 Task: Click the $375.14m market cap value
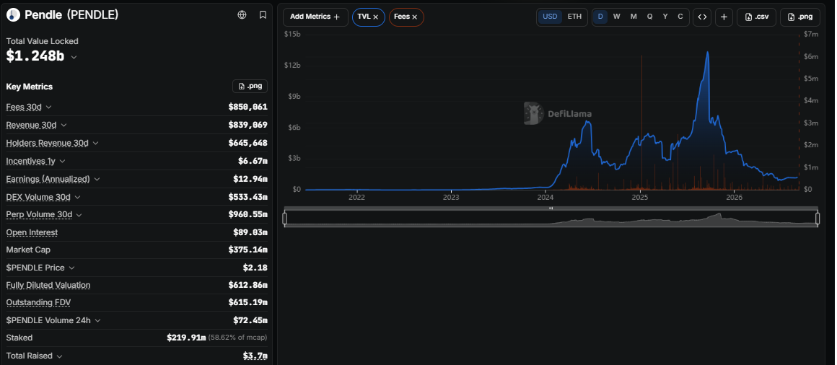coord(247,250)
